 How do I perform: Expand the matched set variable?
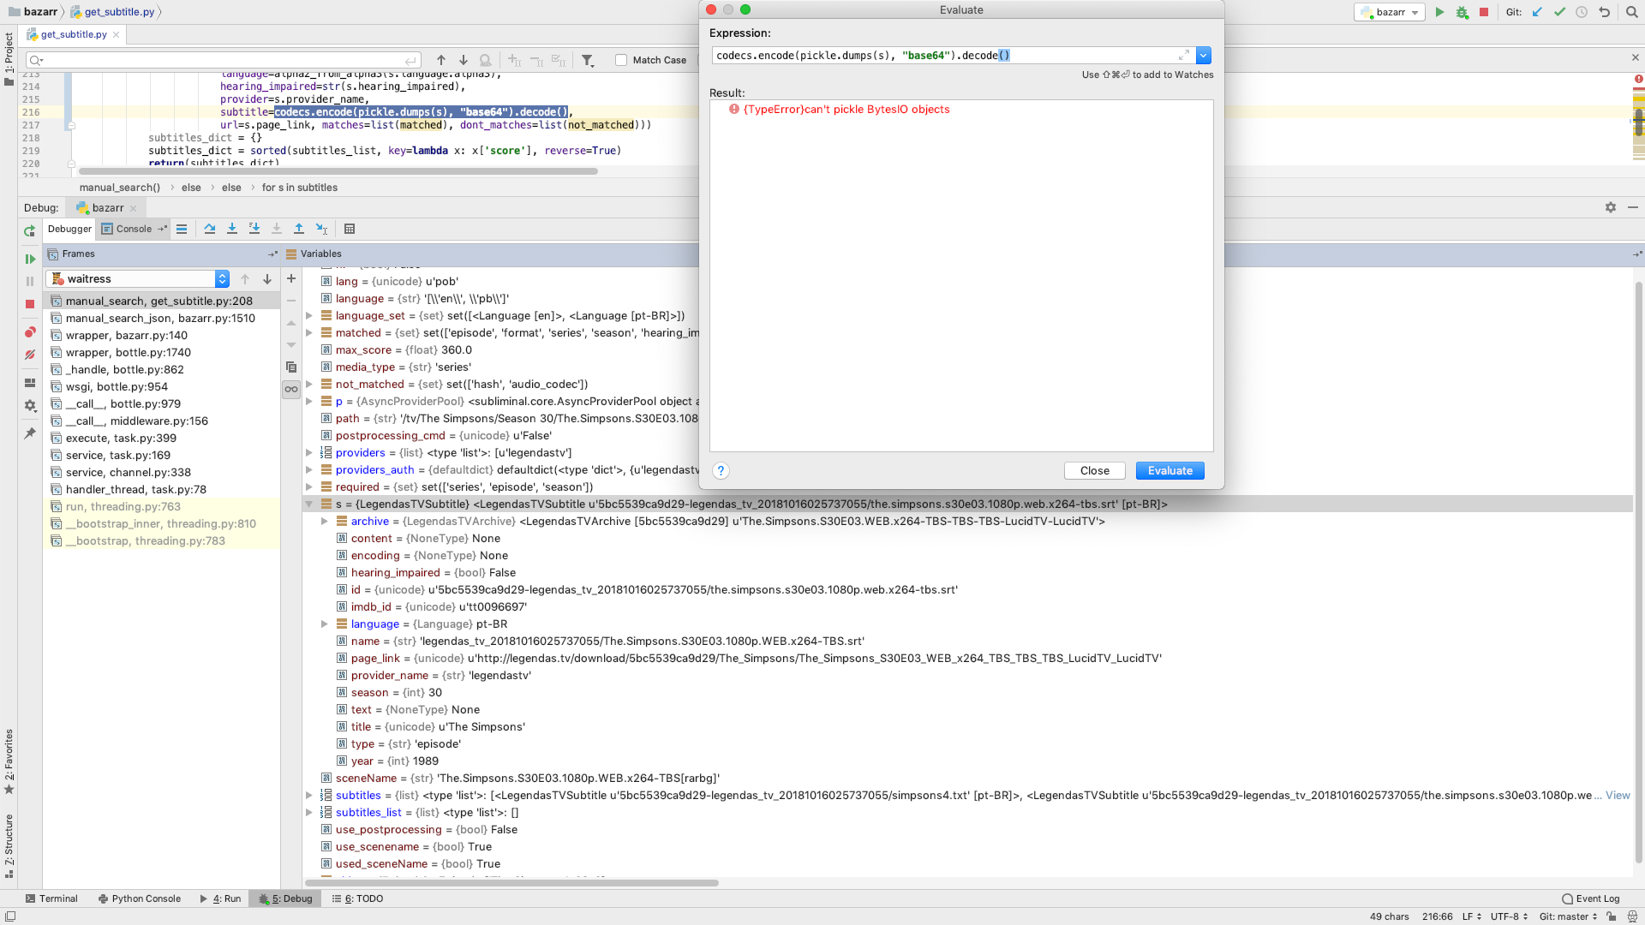(x=309, y=333)
